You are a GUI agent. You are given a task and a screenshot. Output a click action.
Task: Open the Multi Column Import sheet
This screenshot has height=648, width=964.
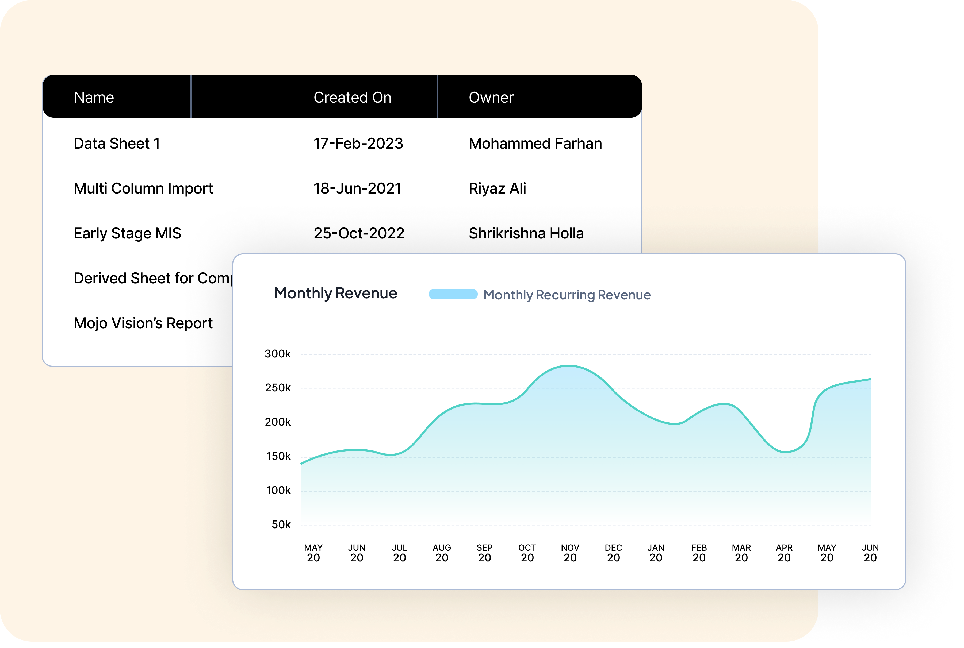click(x=143, y=188)
